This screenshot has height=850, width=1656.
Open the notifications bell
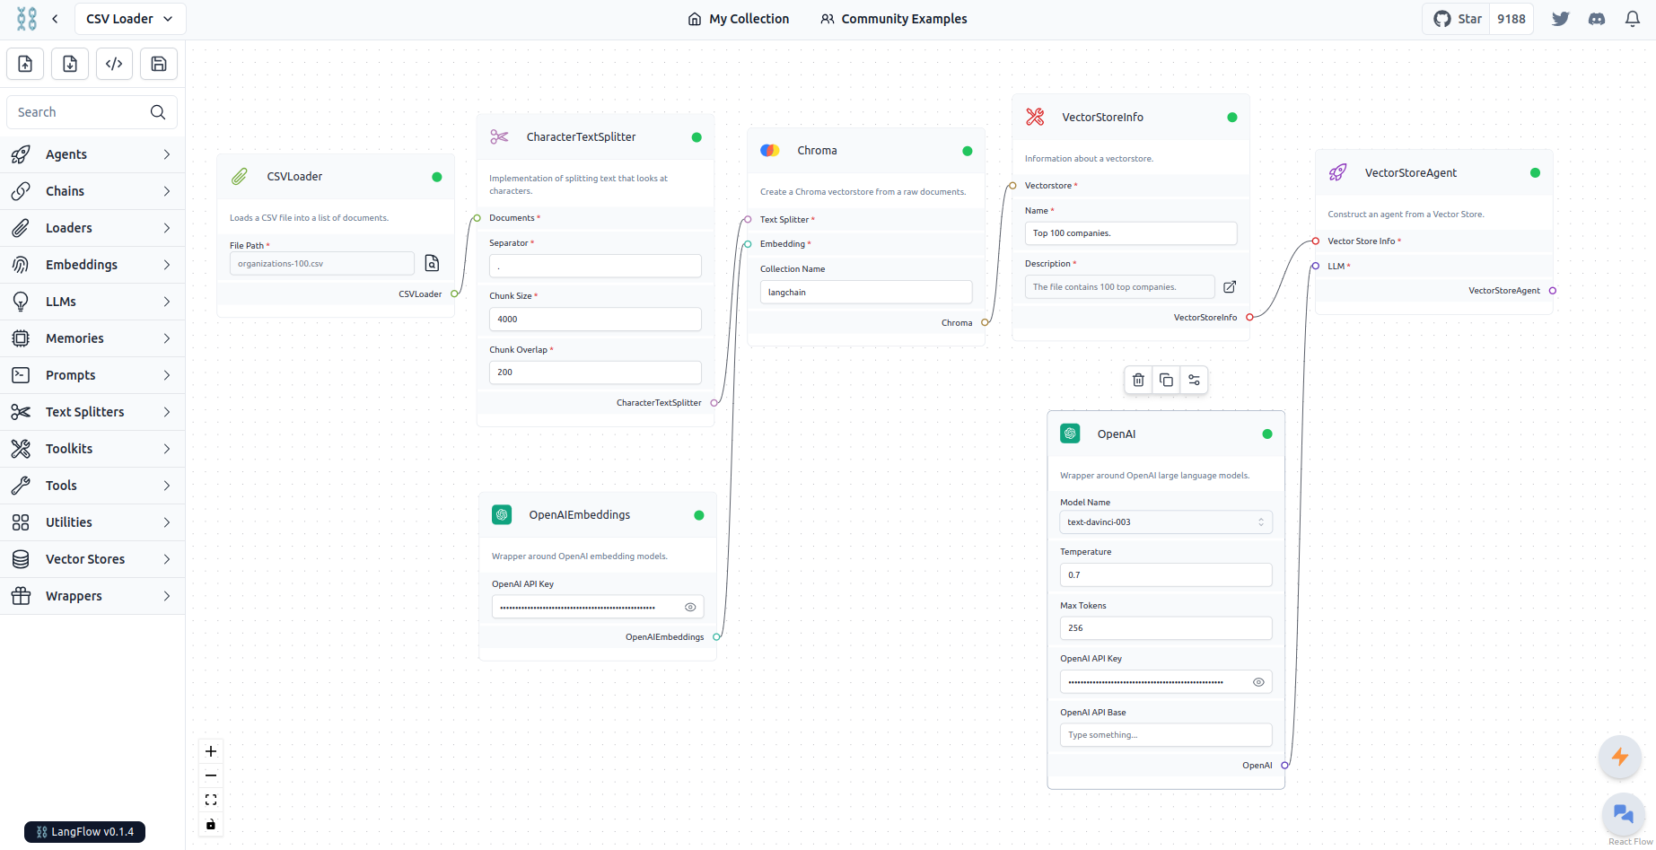click(1633, 19)
